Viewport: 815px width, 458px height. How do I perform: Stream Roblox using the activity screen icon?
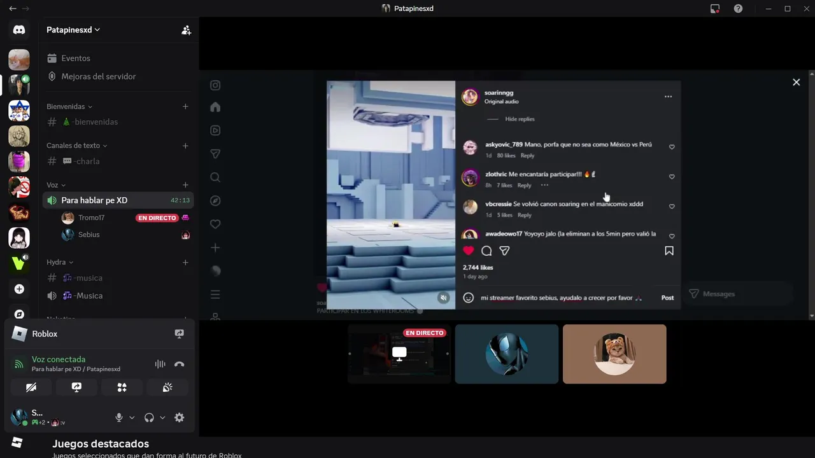click(180, 334)
